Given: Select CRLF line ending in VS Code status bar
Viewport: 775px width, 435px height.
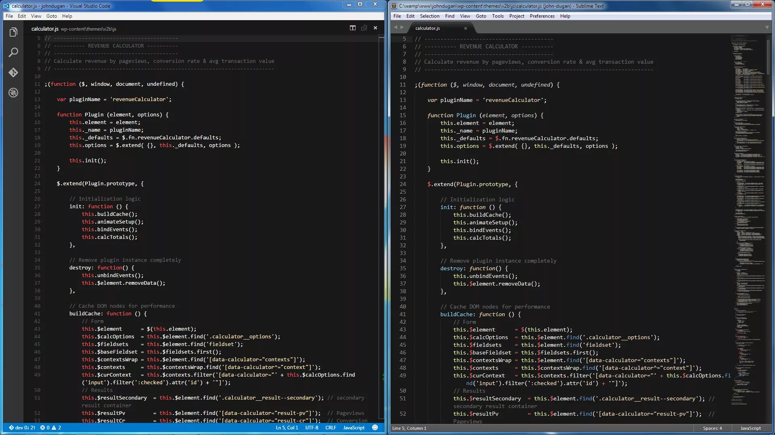Looking at the screenshot, I should pyautogui.click(x=331, y=427).
